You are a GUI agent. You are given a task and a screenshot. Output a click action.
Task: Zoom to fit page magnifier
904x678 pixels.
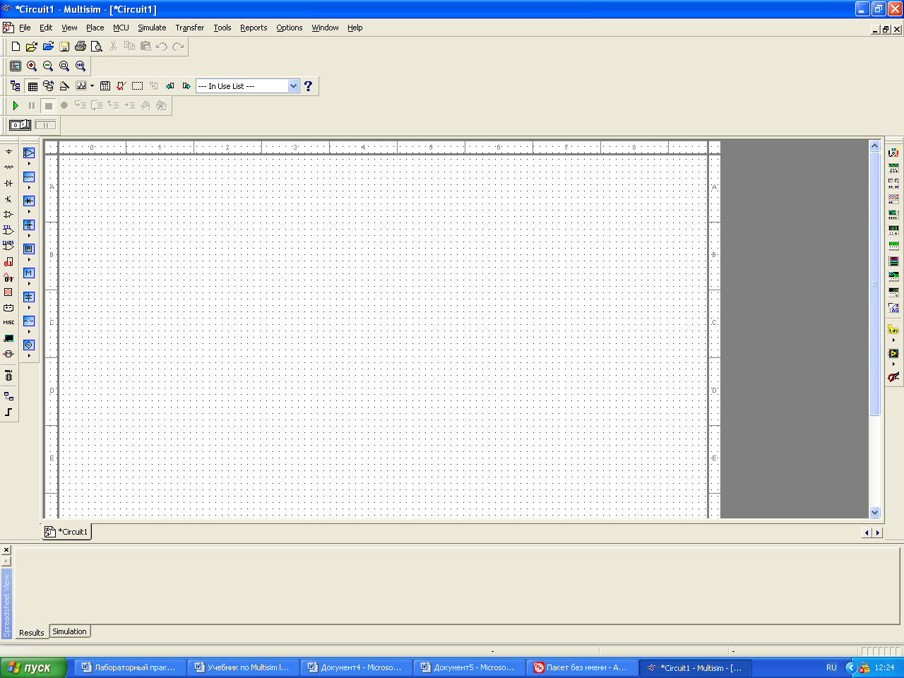81,66
